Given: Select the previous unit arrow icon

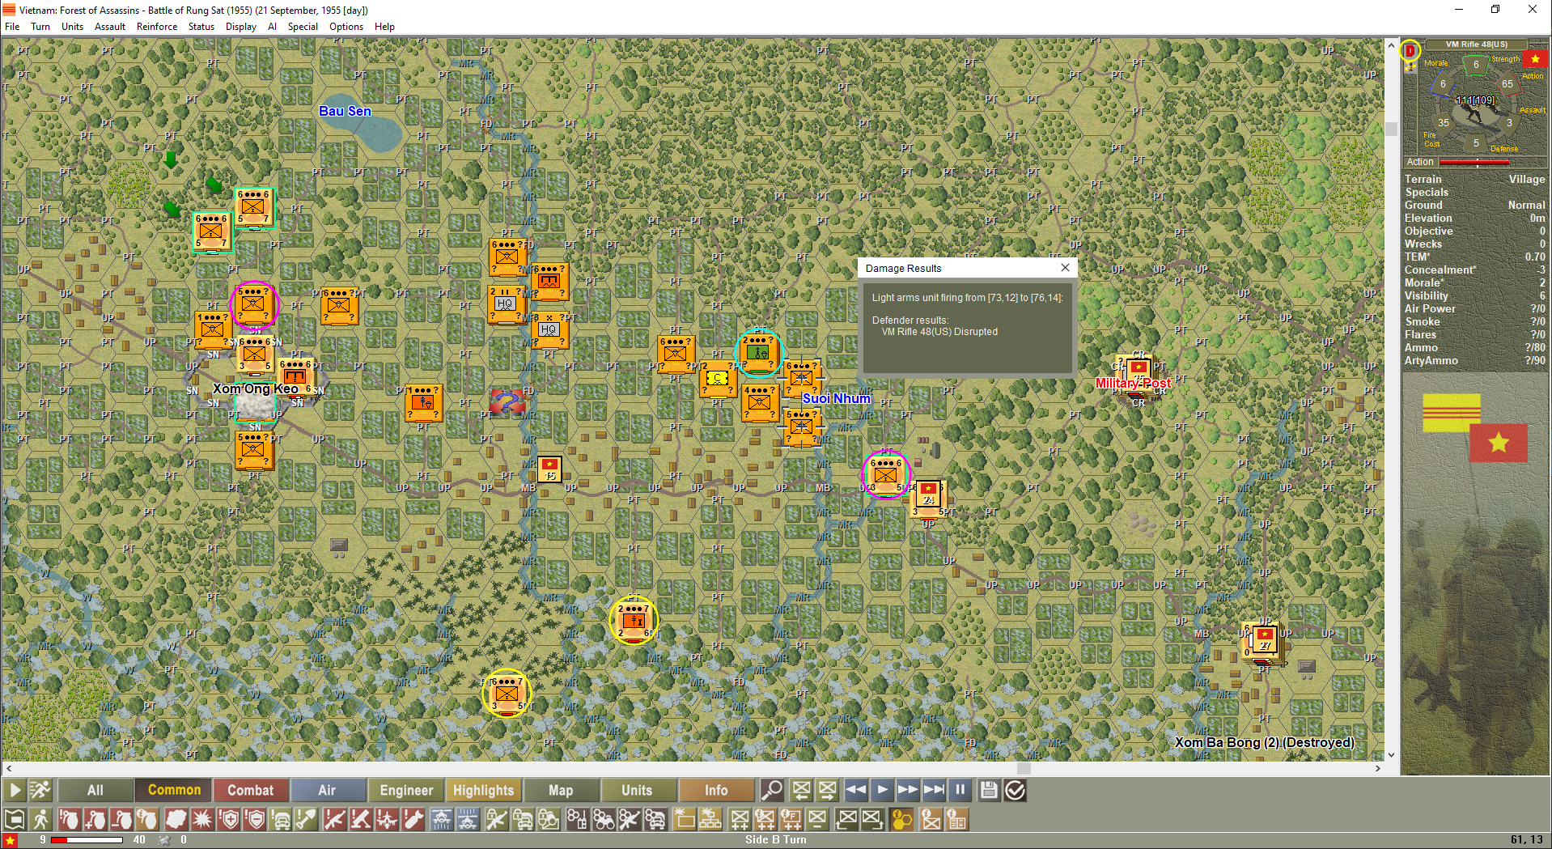Looking at the screenshot, I should (x=801, y=790).
